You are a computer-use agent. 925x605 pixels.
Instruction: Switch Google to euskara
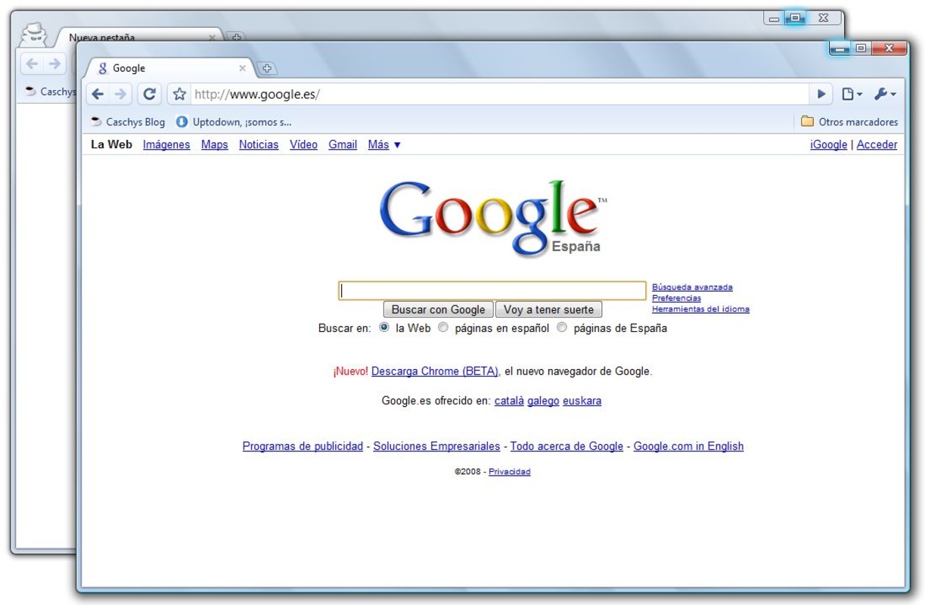click(x=582, y=401)
